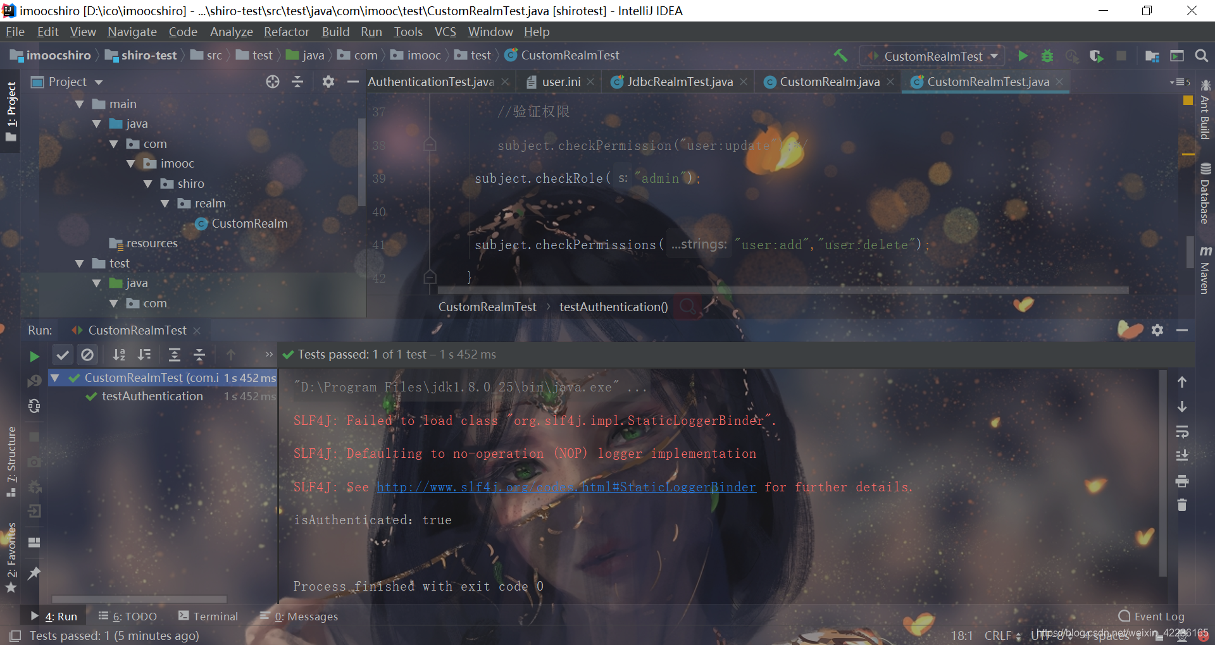Collapse the main folder
This screenshot has width=1215, height=645.
80,104
